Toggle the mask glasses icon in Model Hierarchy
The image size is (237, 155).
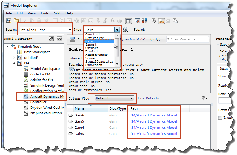click(59, 39)
